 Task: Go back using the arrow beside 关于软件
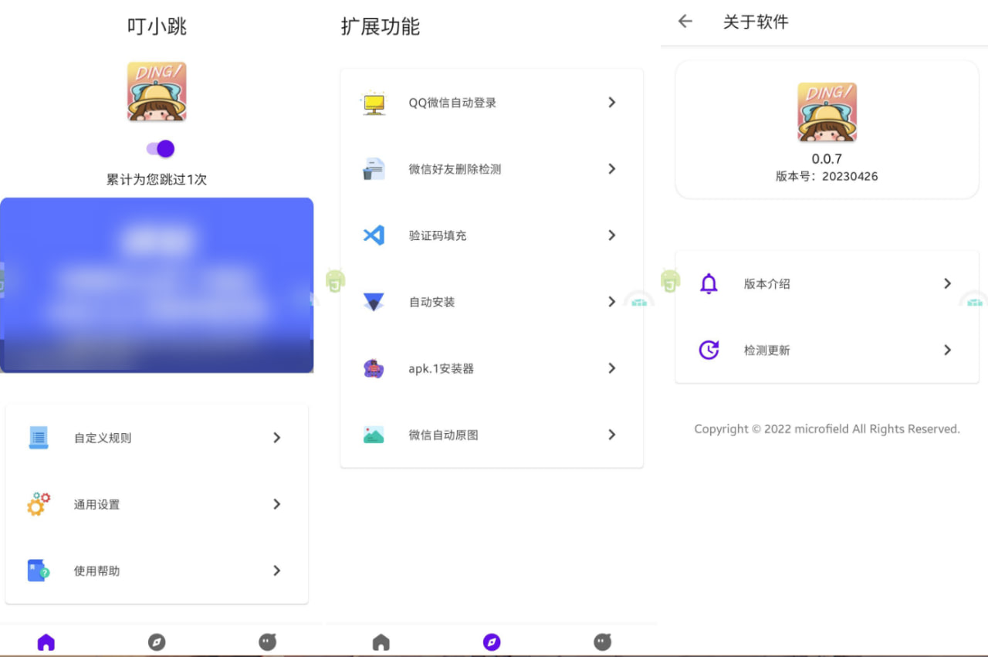click(685, 22)
